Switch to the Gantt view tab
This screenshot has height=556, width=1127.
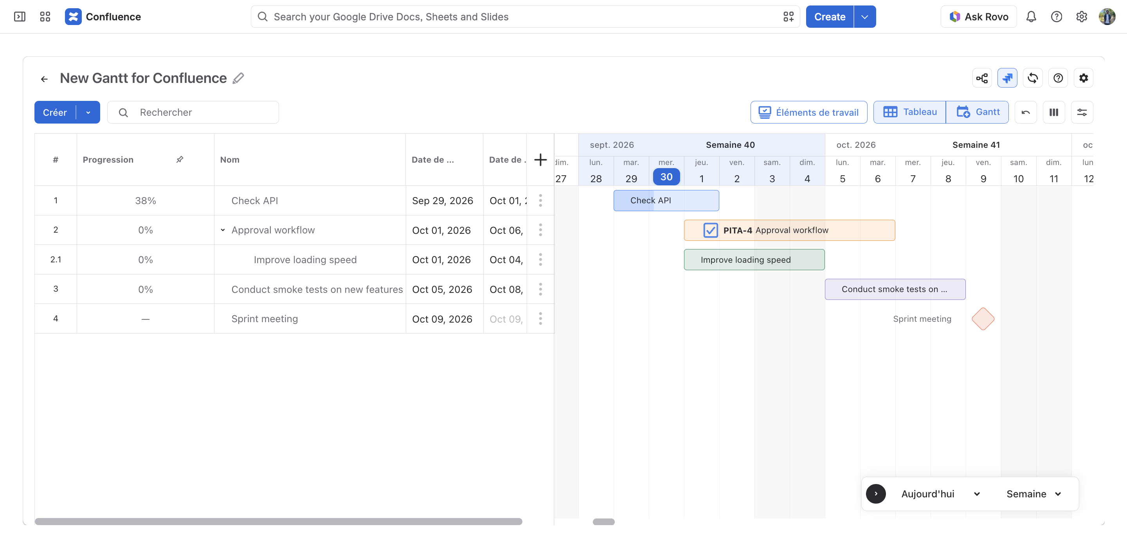978,112
